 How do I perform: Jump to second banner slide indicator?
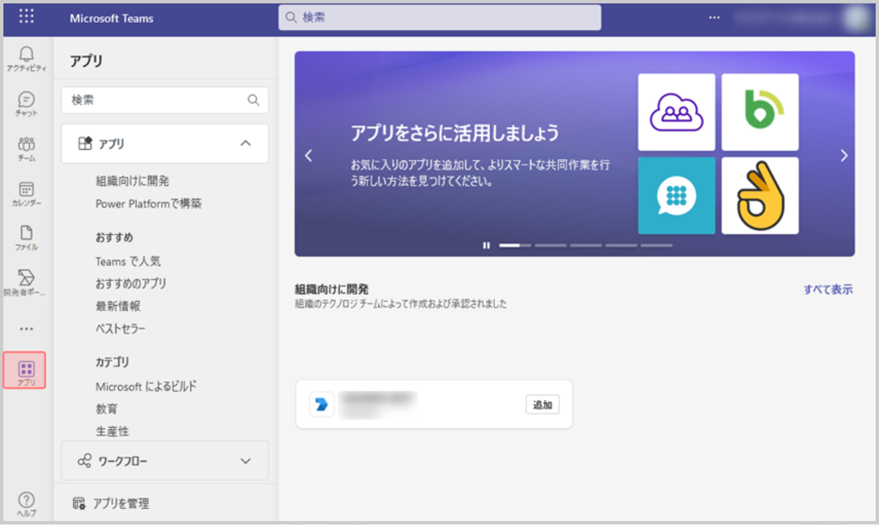550,245
